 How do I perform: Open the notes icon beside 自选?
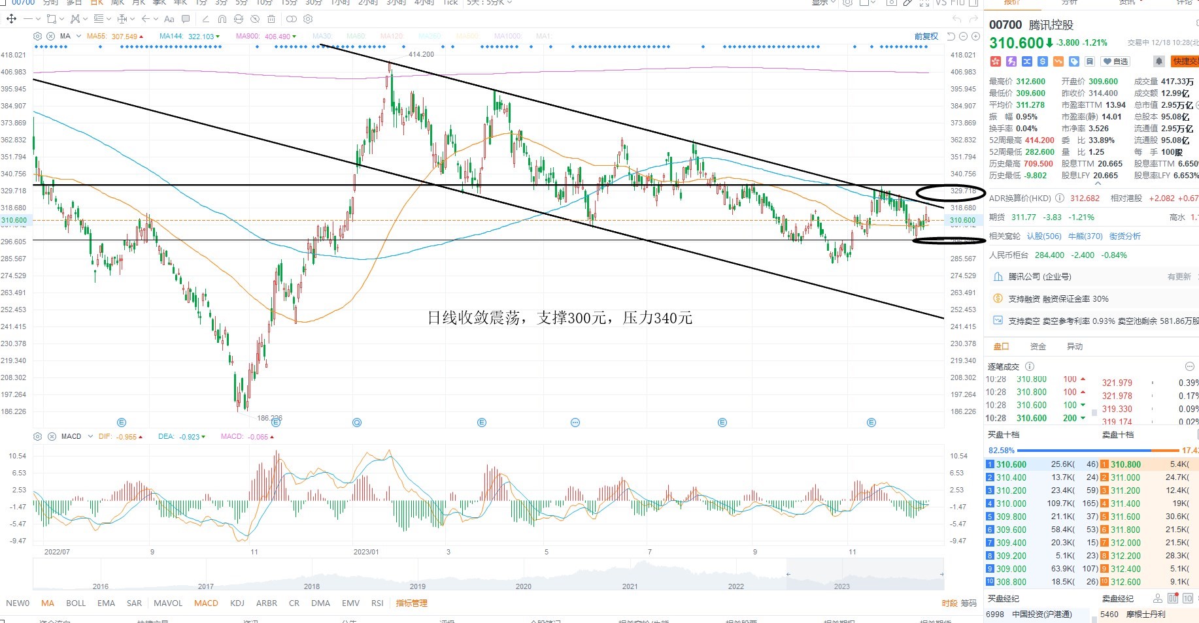tap(1090, 61)
